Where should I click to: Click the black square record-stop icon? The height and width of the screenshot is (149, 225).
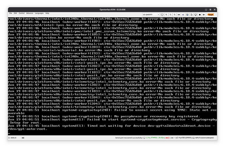click(200, 14)
